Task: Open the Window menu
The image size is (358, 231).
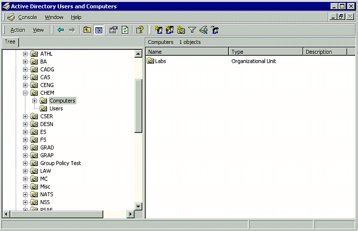Action: coord(54,17)
